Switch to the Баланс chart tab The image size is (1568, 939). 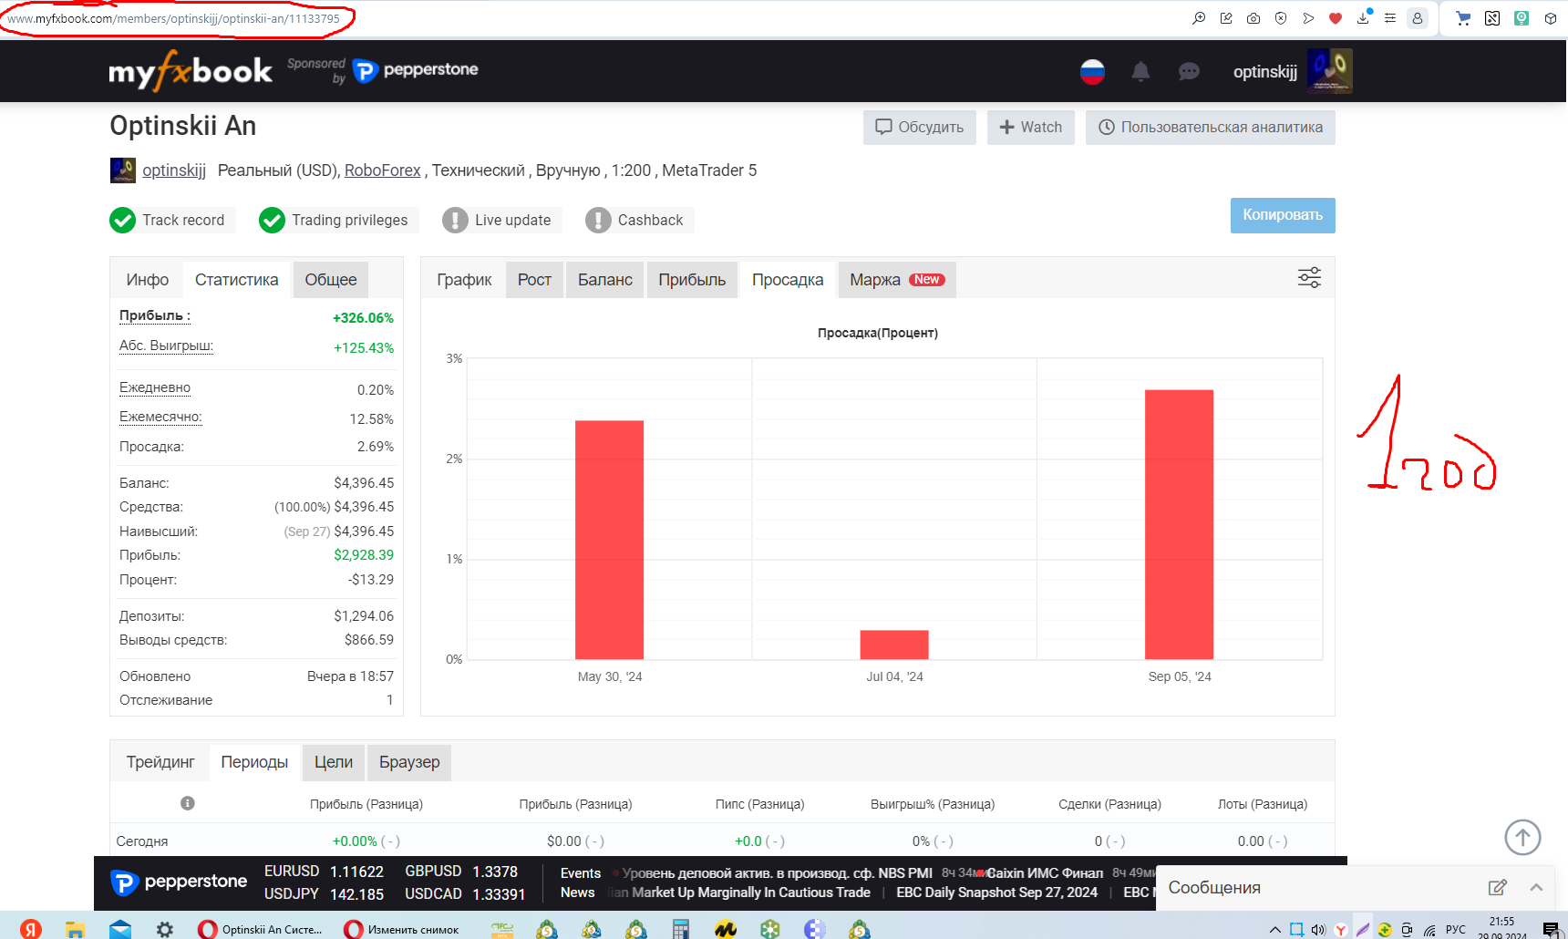(604, 280)
